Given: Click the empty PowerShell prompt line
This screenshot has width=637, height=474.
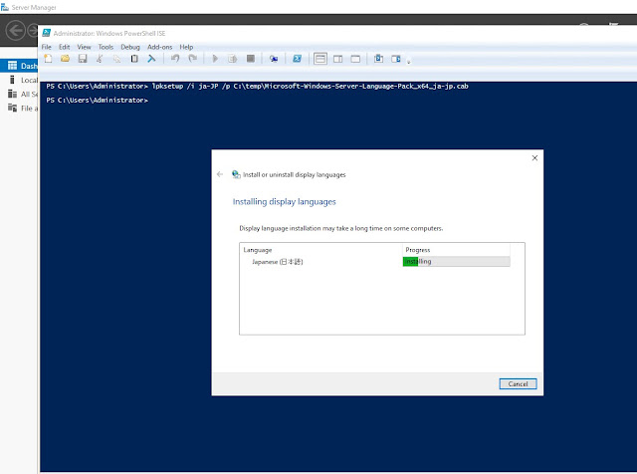Looking at the screenshot, I should click(98, 100).
